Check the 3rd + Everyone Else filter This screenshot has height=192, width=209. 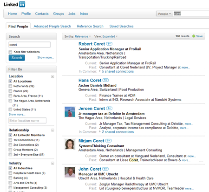pyautogui.click(x=10, y=154)
